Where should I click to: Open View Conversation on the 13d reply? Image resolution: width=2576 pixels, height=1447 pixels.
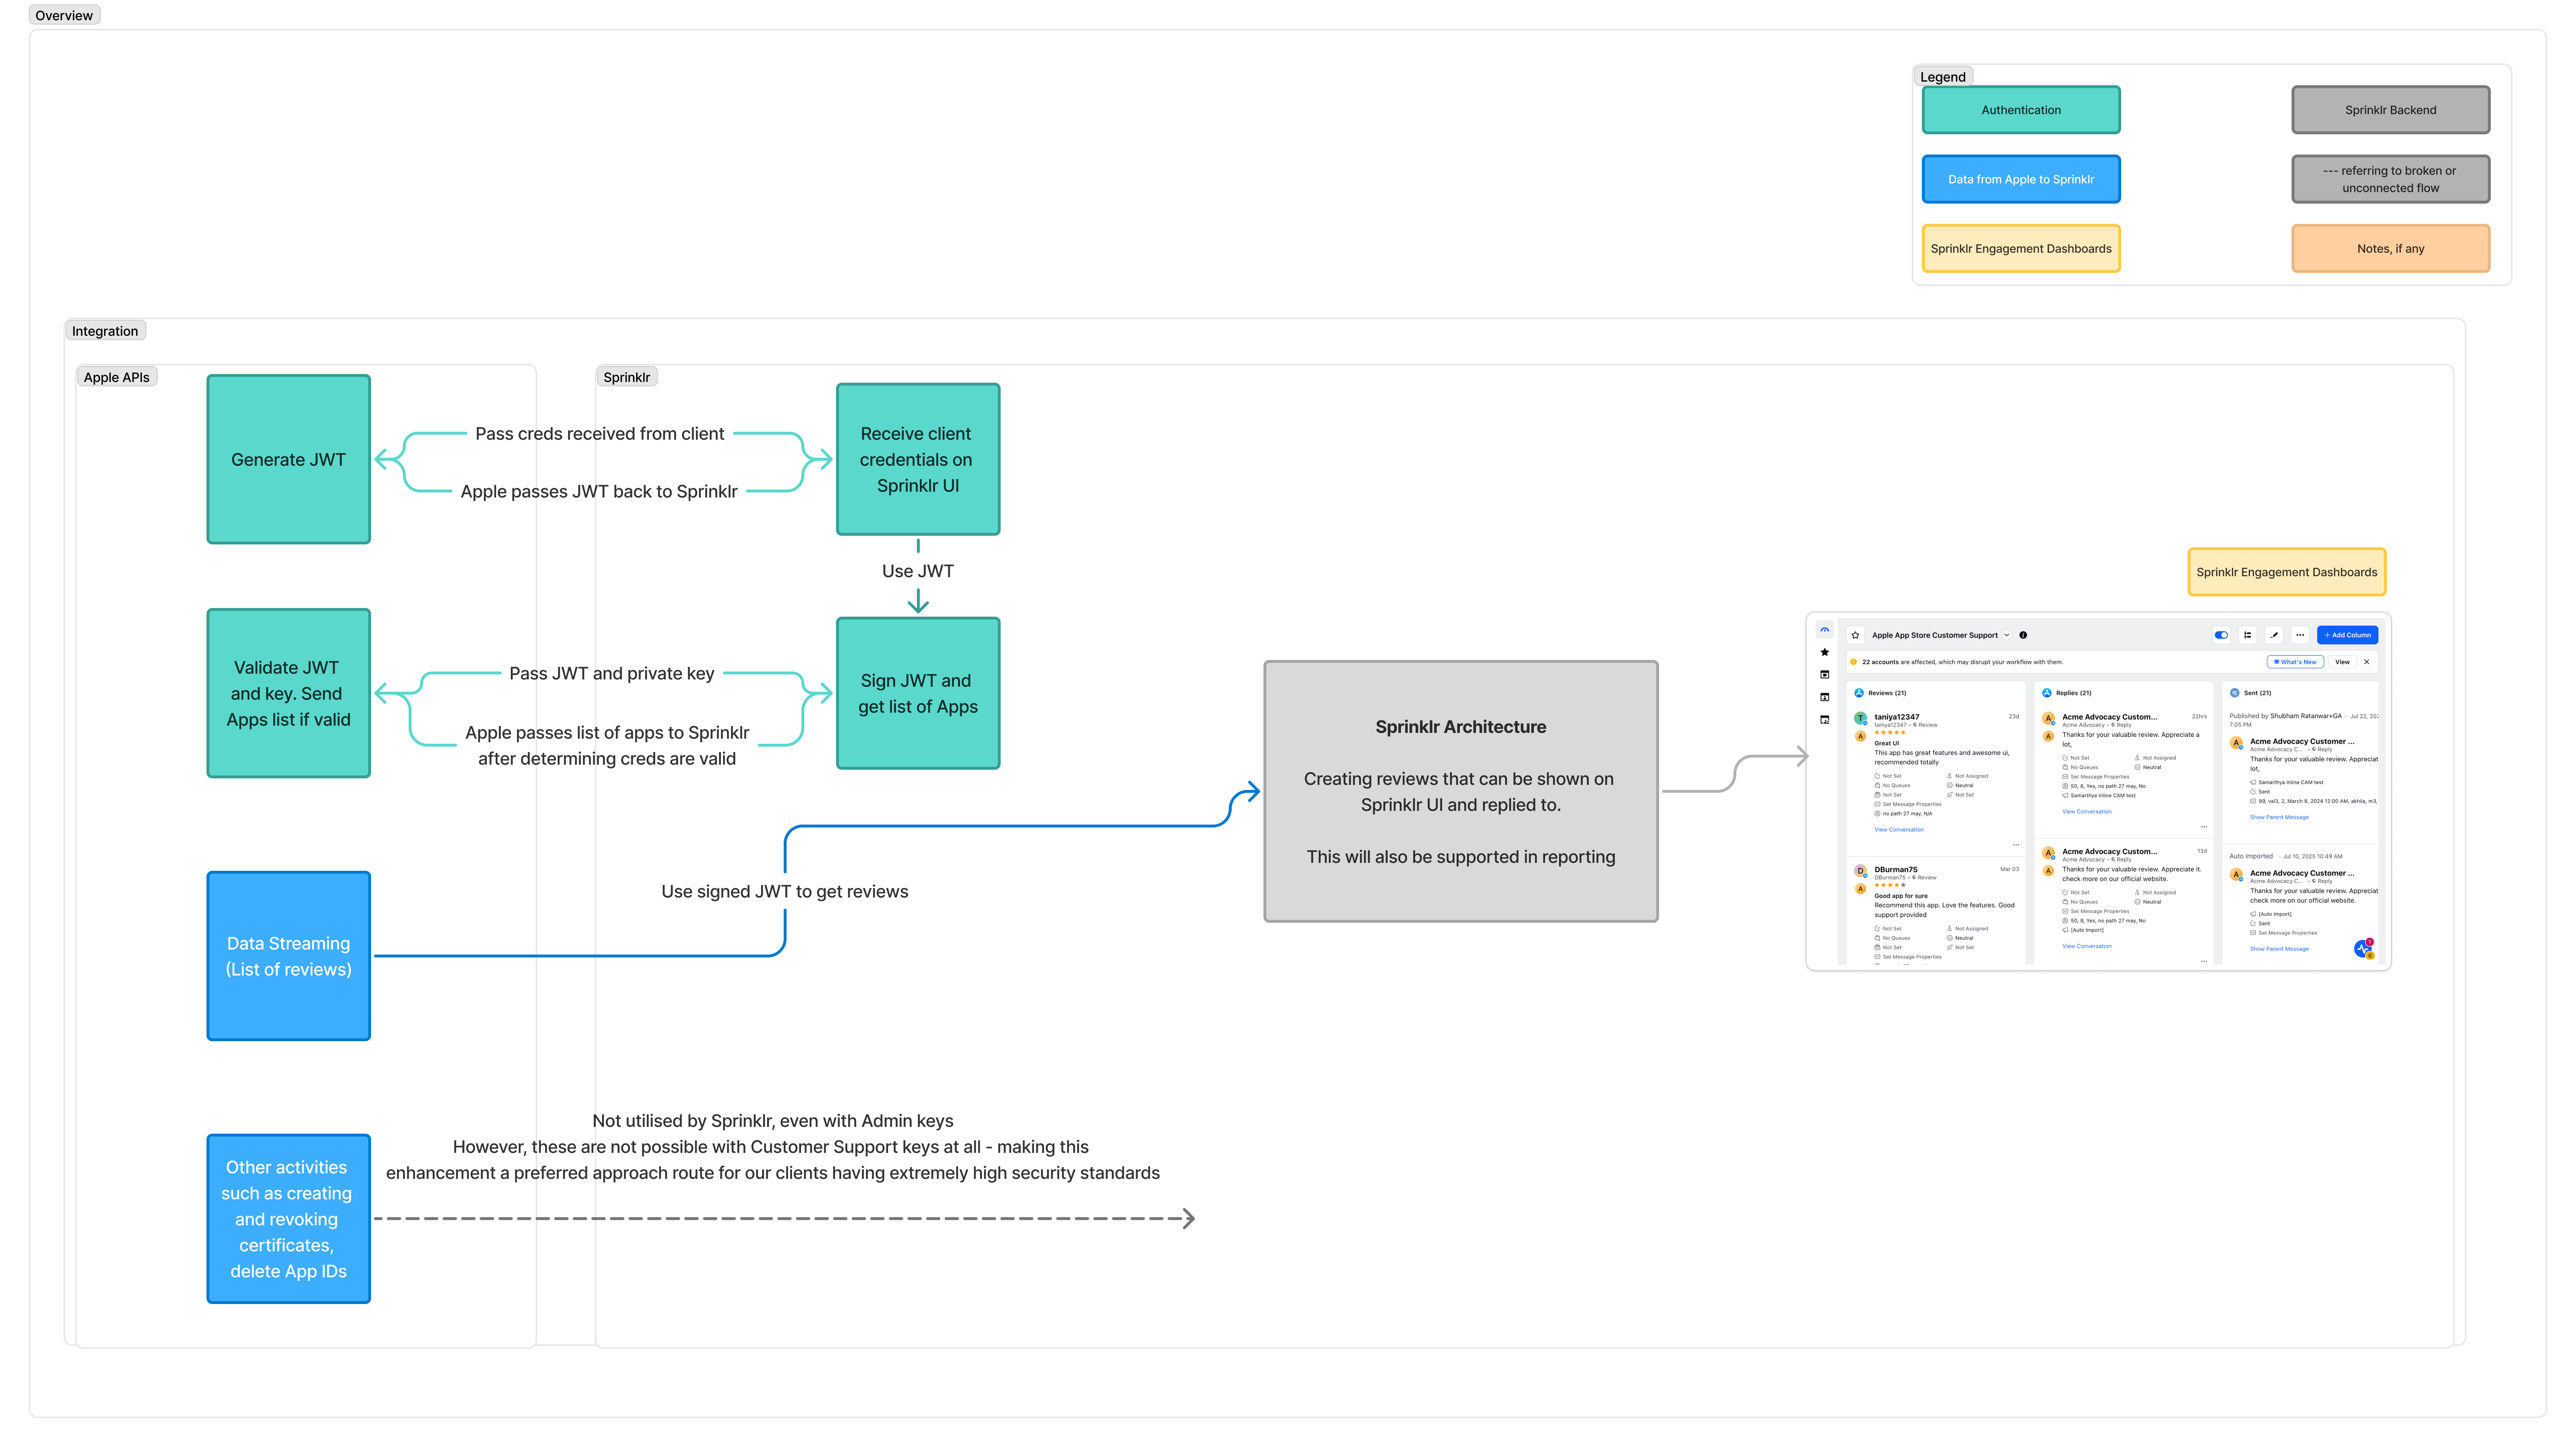click(2087, 946)
